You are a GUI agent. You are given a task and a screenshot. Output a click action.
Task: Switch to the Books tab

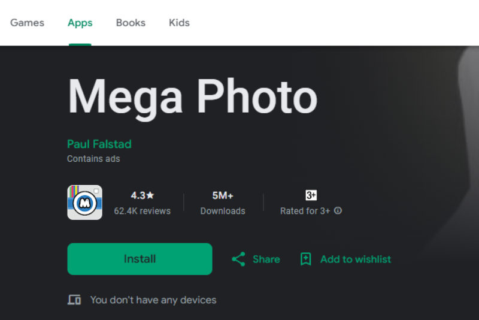tap(131, 23)
